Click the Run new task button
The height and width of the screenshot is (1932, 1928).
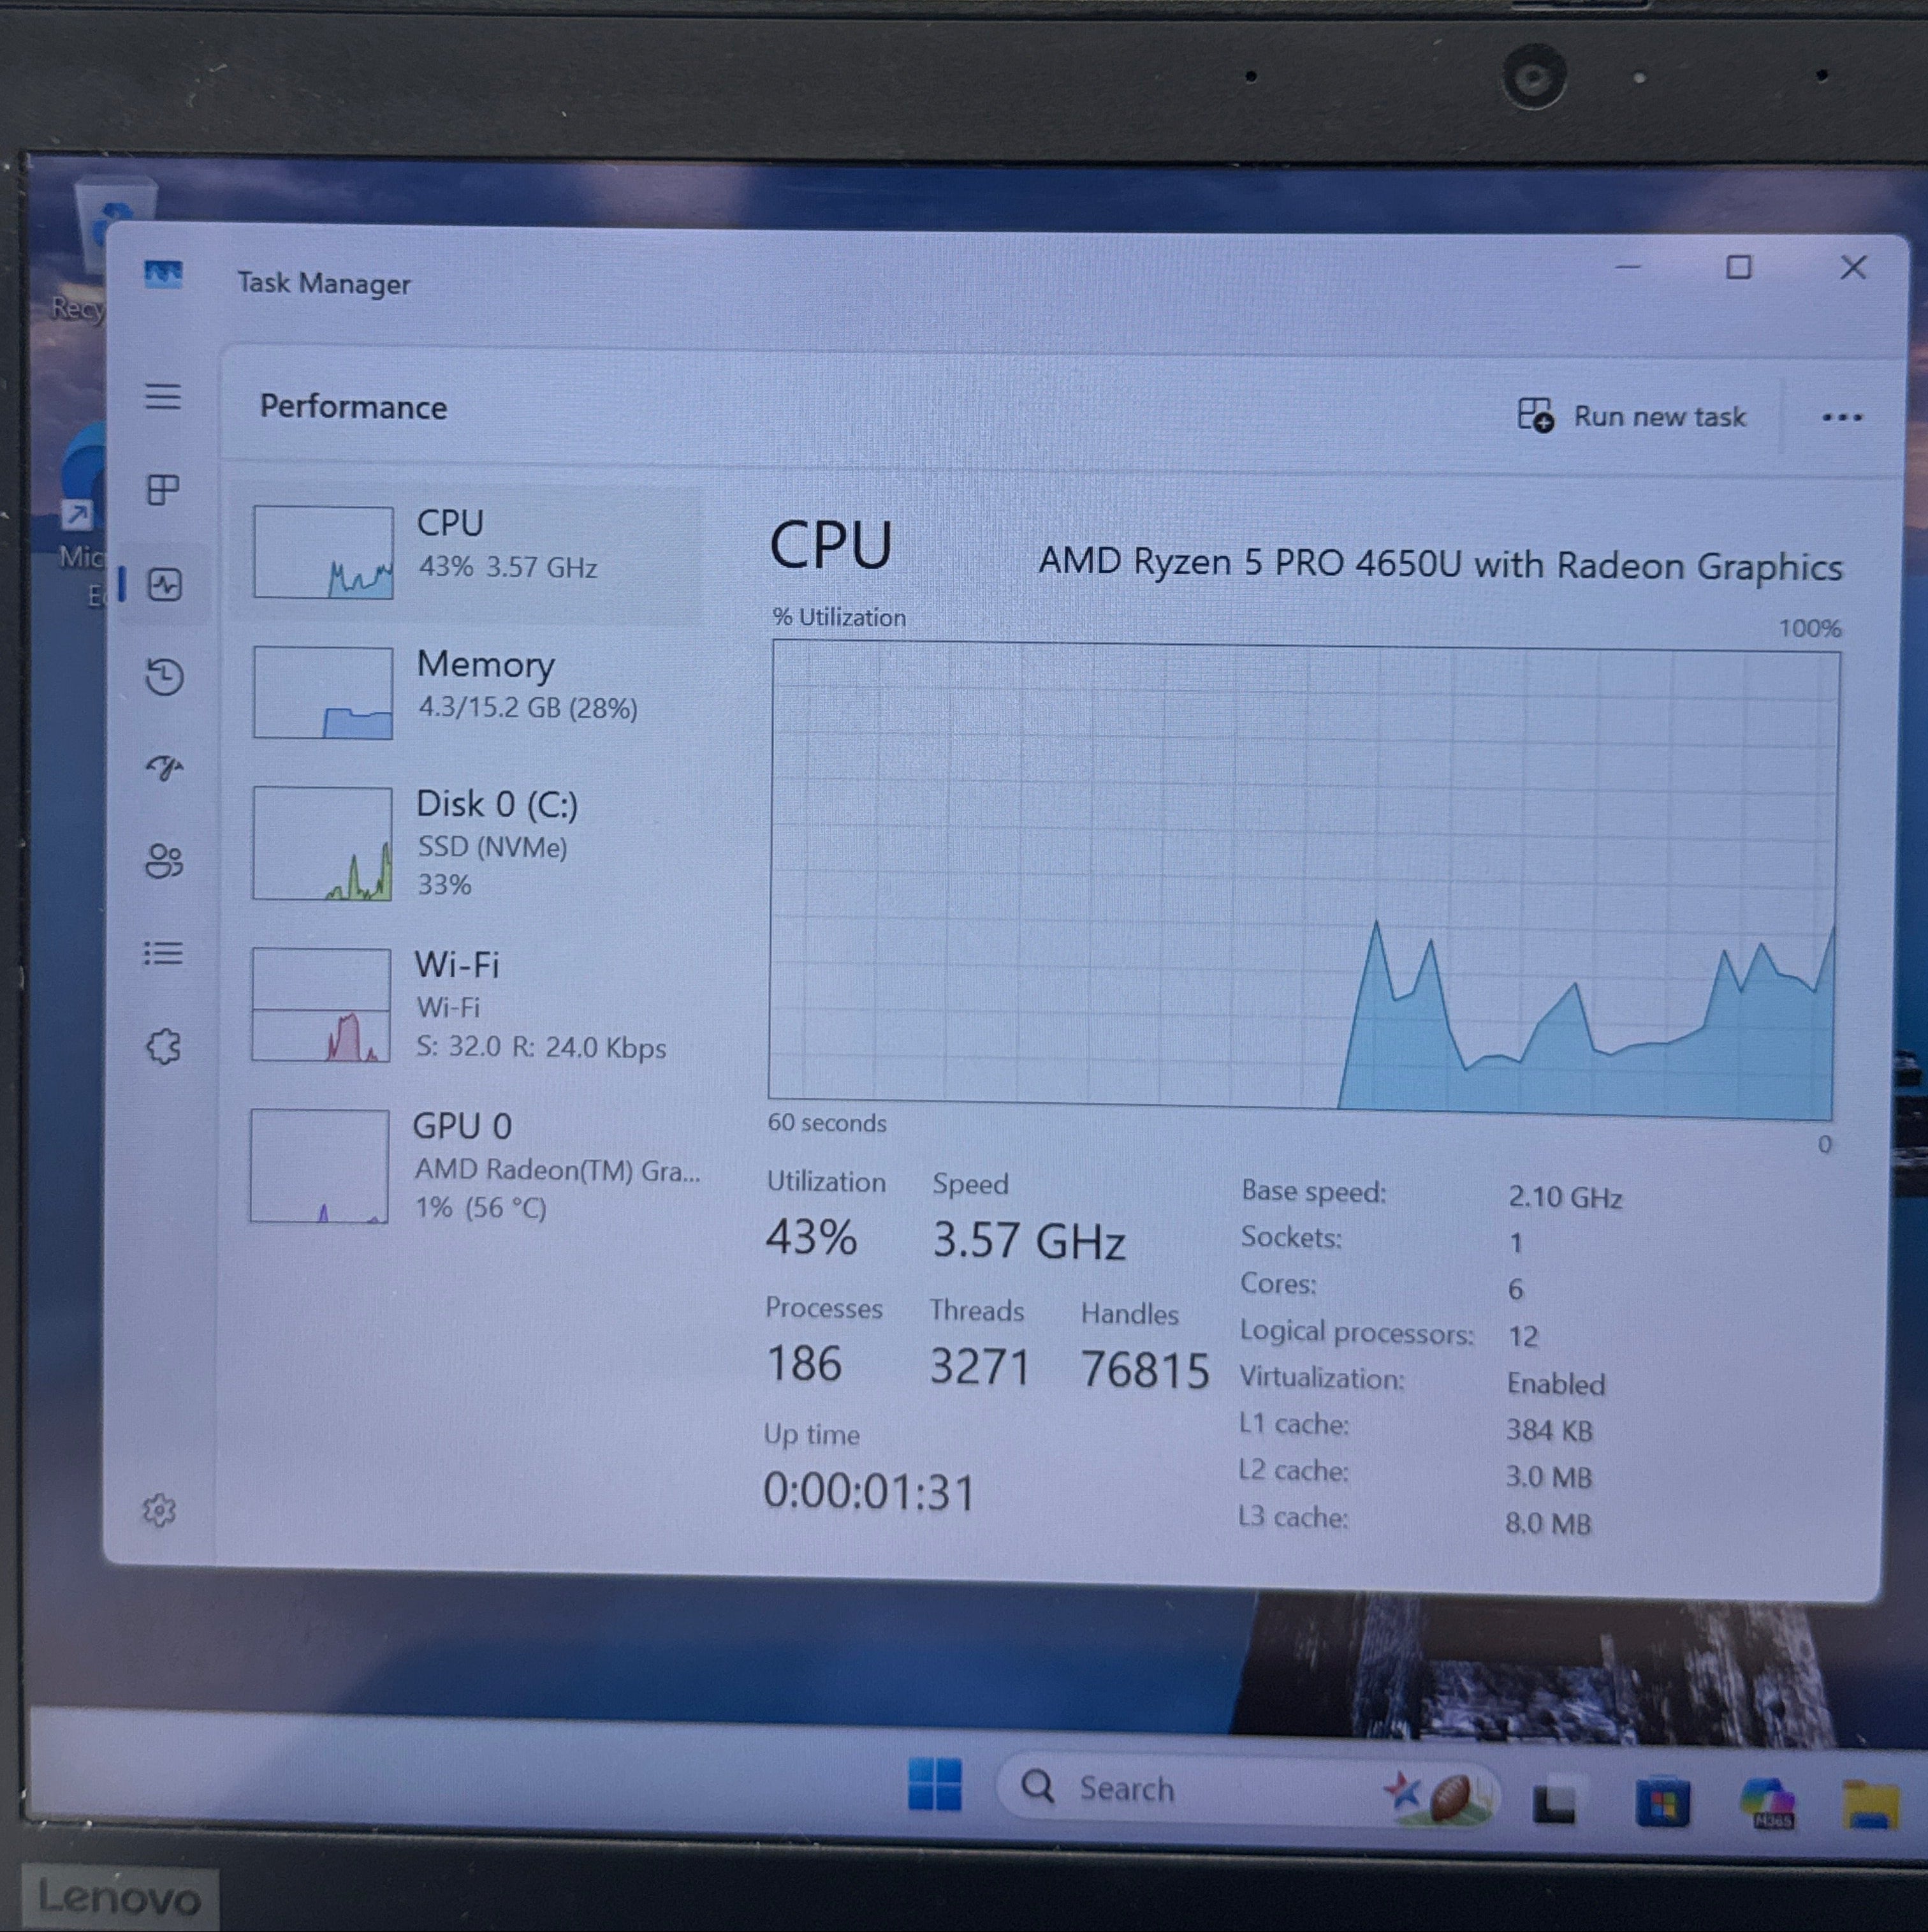coord(1631,416)
